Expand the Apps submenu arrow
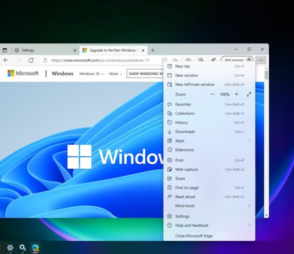This screenshot has height=254, width=294. (249, 141)
